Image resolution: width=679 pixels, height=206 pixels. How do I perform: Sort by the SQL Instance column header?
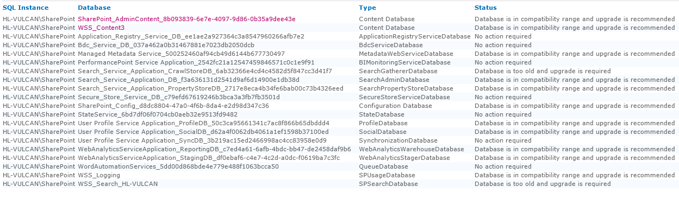(26, 8)
